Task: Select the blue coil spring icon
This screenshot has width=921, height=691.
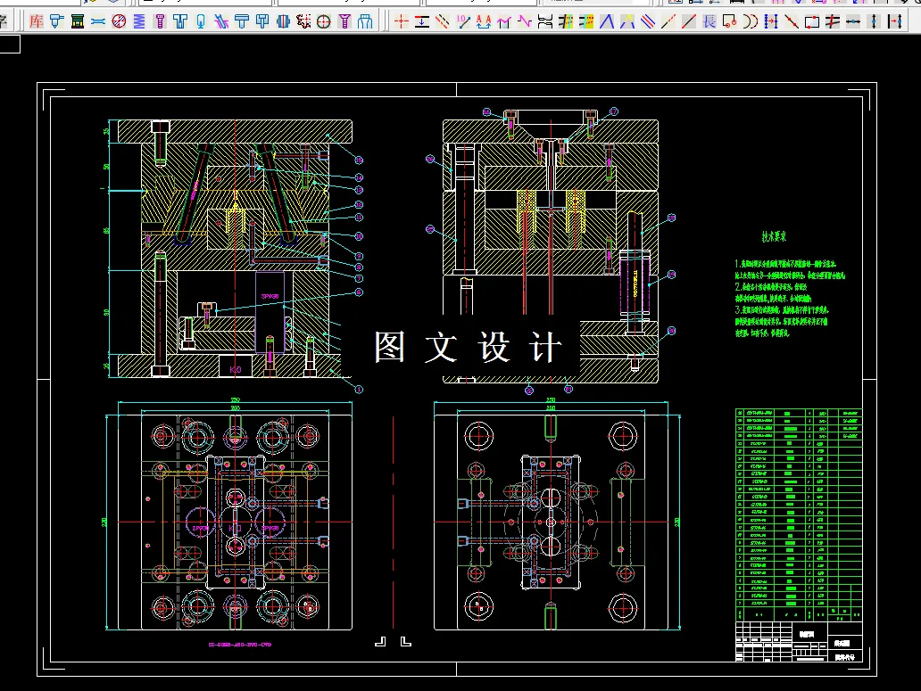Action: pyautogui.click(x=138, y=21)
